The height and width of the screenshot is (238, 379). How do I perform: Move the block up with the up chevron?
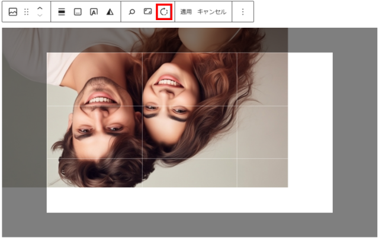[40, 8]
